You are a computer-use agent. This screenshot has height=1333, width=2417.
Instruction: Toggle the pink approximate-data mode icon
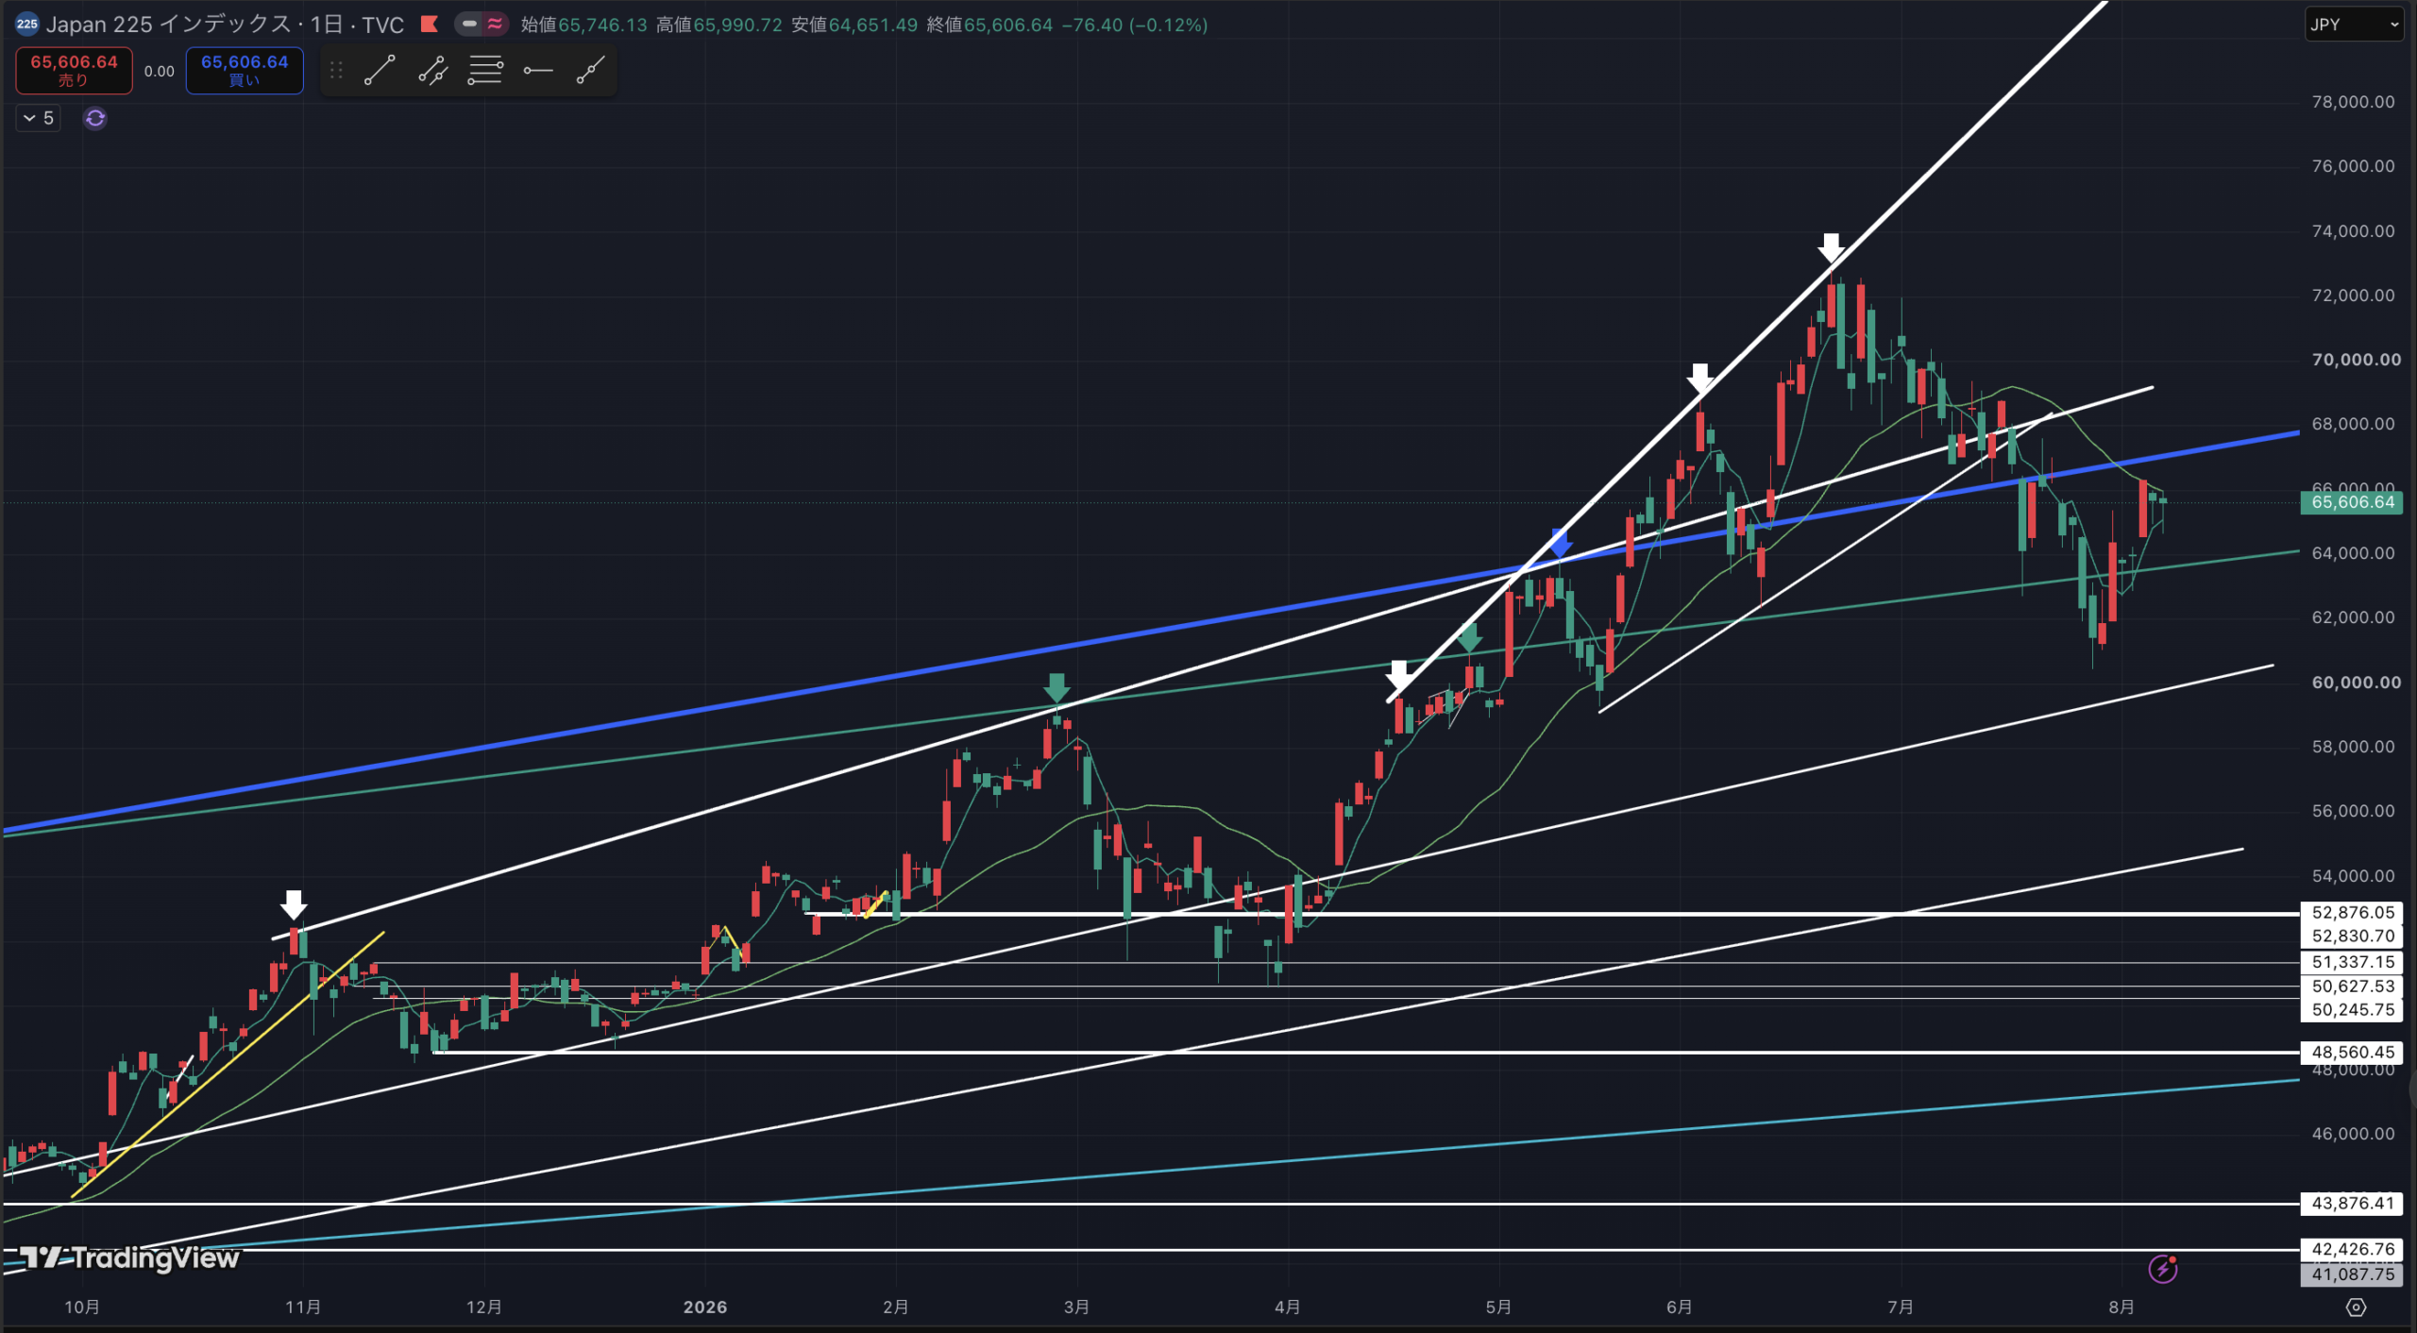(495, 25)
